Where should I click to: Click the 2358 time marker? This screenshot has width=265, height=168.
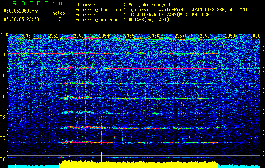click(x=205, y=36)
